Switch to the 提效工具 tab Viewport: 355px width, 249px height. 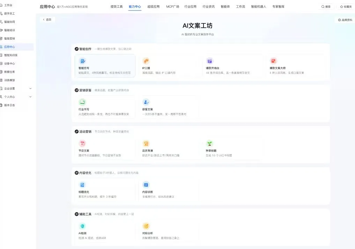(117, 7)
